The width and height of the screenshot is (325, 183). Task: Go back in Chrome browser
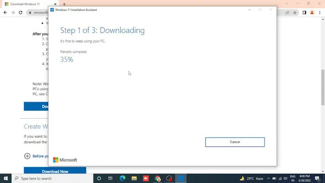point(6,13)
